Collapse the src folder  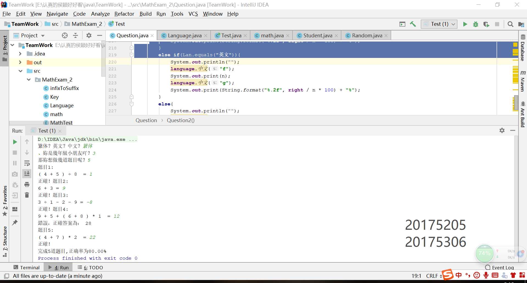[20, 71]
